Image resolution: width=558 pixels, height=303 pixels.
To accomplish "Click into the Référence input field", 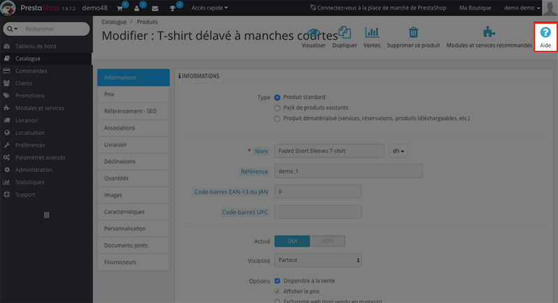I will click(x=348, y=171).
